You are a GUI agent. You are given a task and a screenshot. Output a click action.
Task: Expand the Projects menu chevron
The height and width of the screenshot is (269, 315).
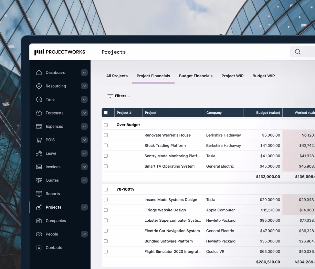[84, 207]
